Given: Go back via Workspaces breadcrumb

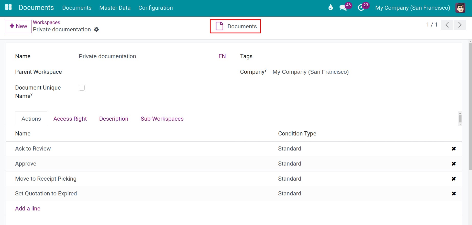Looking at the screenshot, I should click(x=47, y=22).
